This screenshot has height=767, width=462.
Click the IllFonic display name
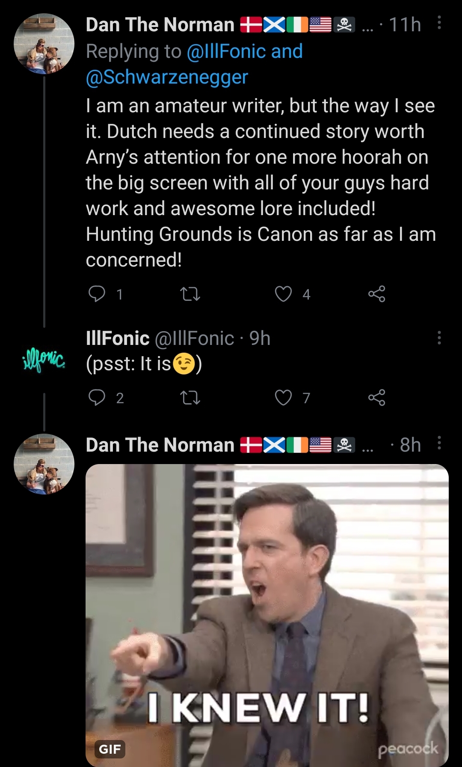tap(118, 339)
